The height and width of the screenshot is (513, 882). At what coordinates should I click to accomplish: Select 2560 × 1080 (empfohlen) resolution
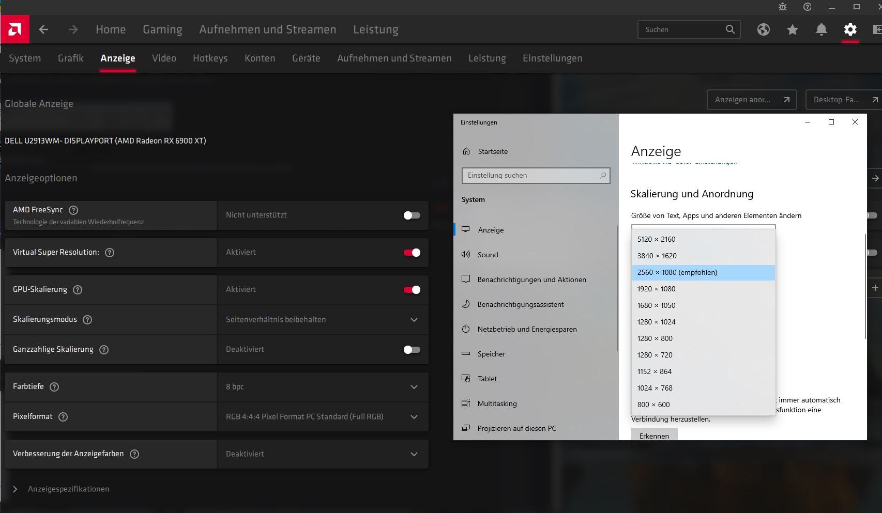click(703, 272)
